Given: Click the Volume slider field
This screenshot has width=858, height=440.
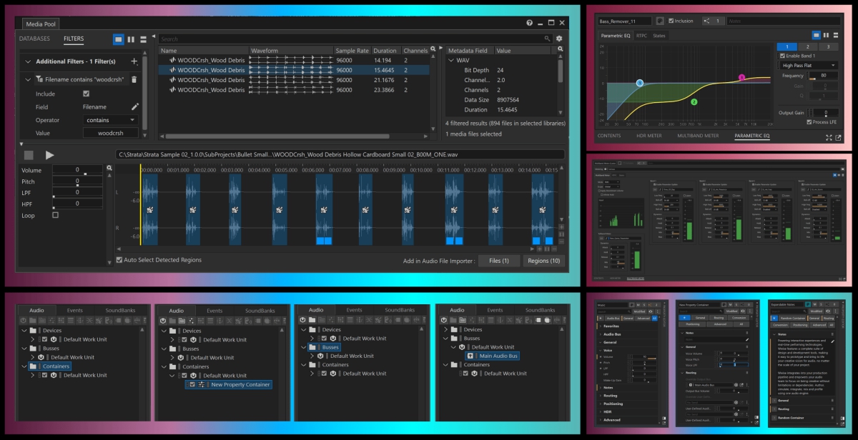Looking at the screenshot, I should click(79, 170).
